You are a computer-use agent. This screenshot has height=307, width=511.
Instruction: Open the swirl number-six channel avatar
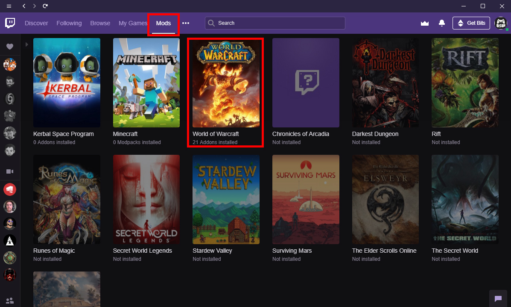pyautogui.click(x=10, y=99)
